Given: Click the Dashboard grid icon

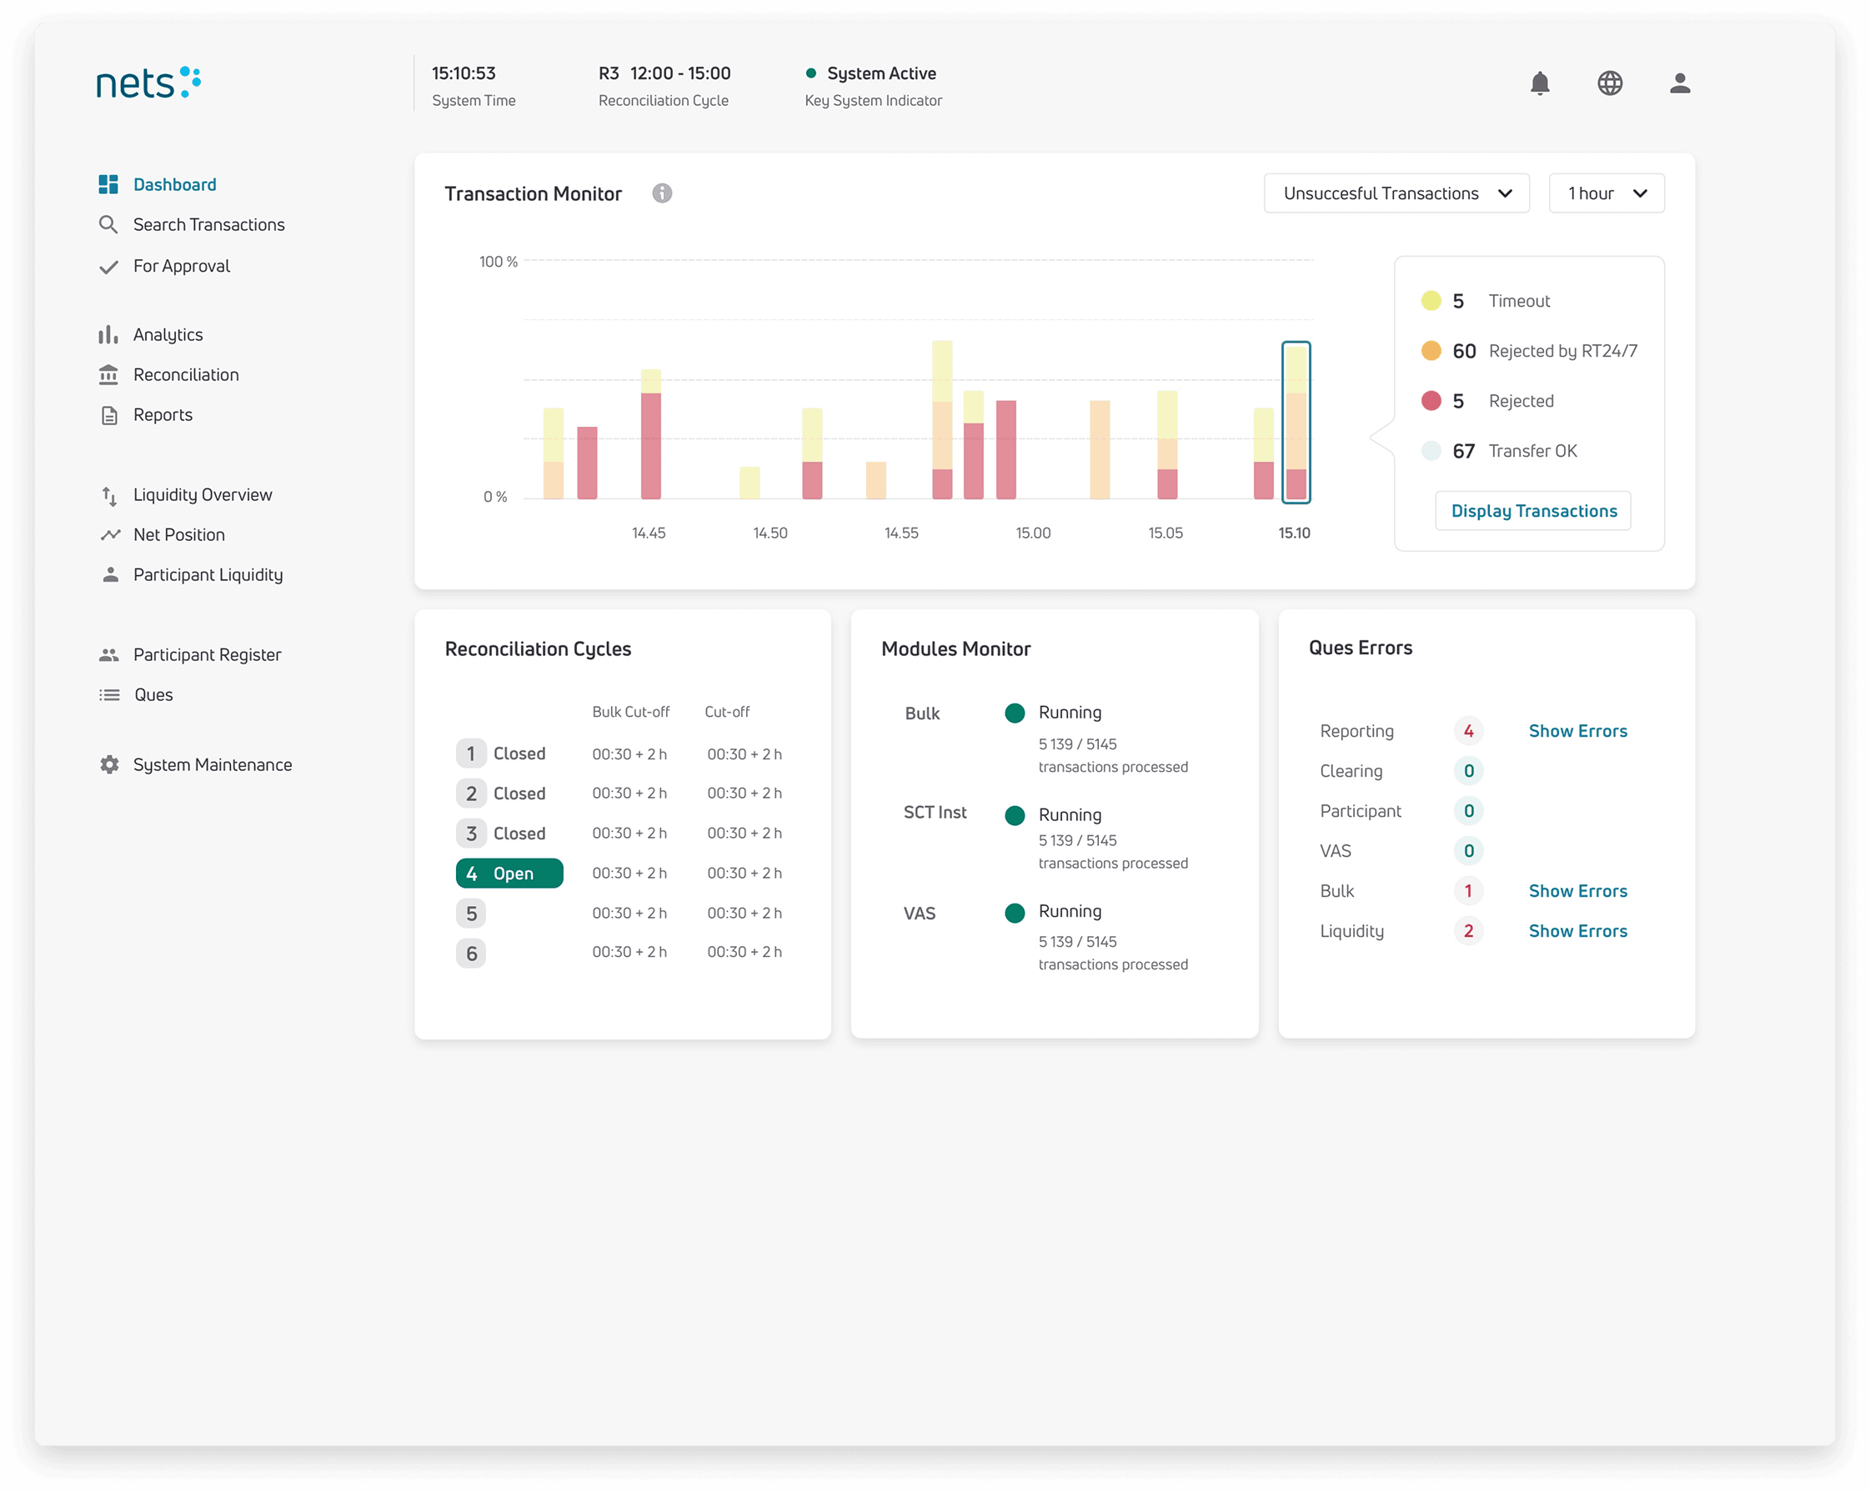Looking at the screenshot, I should [108, 185].
